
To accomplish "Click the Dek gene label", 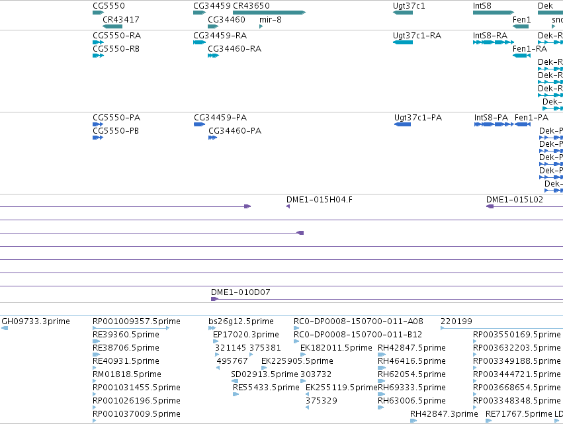I will [545, 6].
